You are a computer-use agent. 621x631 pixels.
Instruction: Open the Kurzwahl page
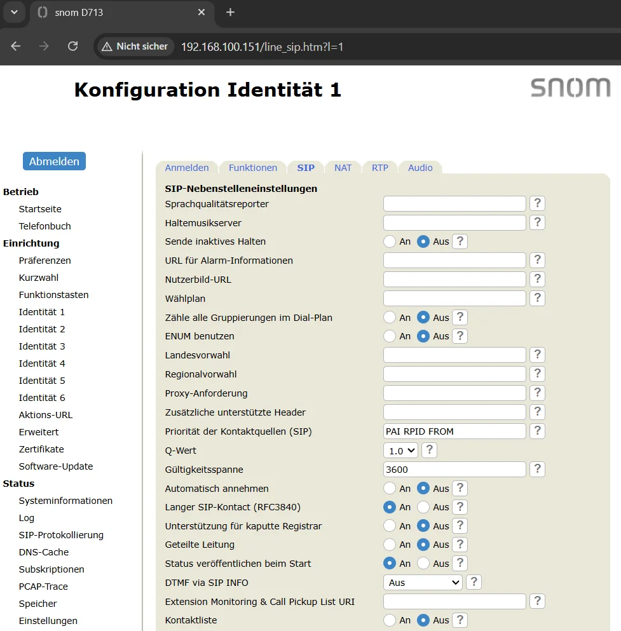tap(39, 278)
